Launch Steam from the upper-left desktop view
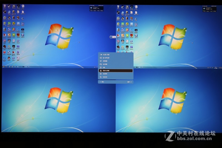Screen dimensions: 222x148 [9, 6]
